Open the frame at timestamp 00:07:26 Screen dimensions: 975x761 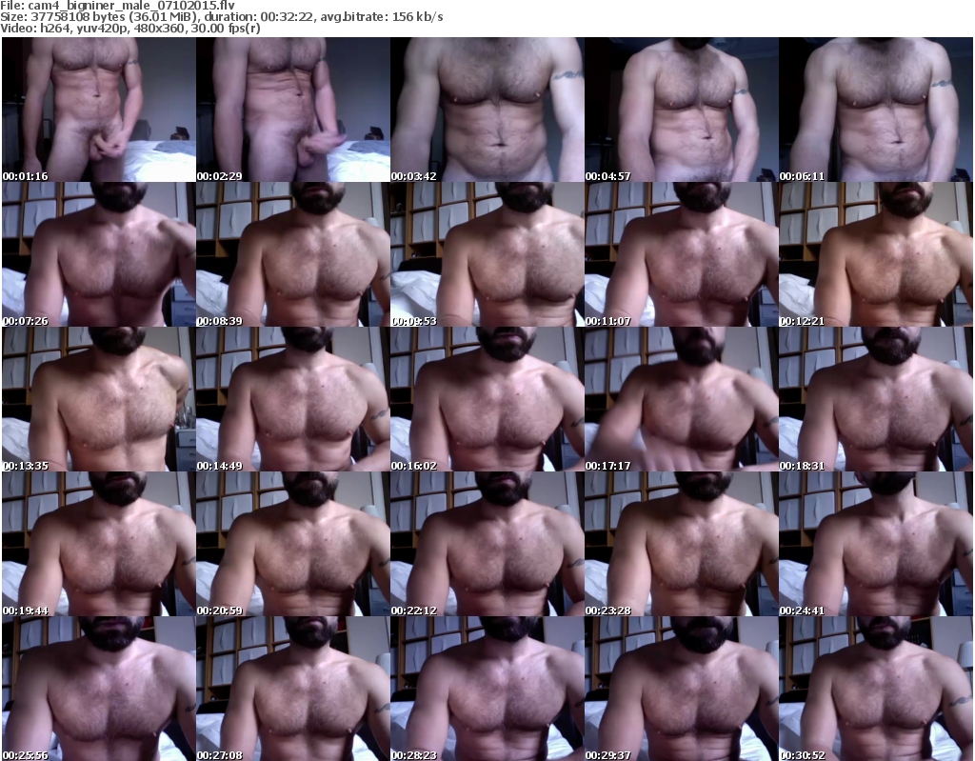99,254
